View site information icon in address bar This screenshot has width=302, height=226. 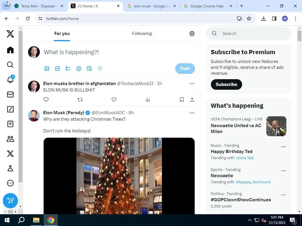coord(40,19)
